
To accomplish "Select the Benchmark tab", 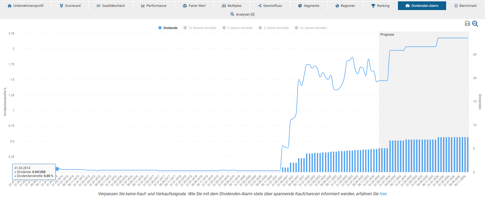I will pyautogui.click(x=465, y=6).
